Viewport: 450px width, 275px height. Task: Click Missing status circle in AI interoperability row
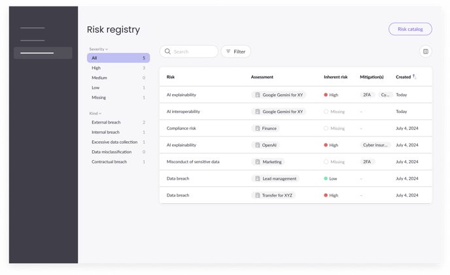[326, 112]
